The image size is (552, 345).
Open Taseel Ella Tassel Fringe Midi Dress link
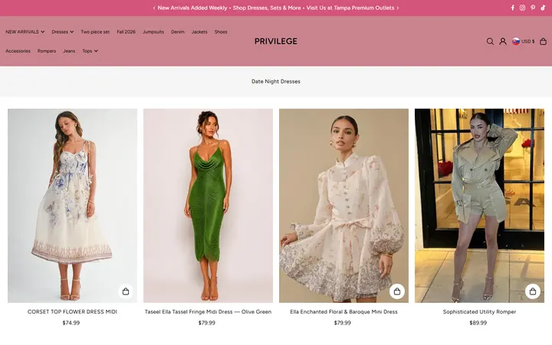coord(208,311)
